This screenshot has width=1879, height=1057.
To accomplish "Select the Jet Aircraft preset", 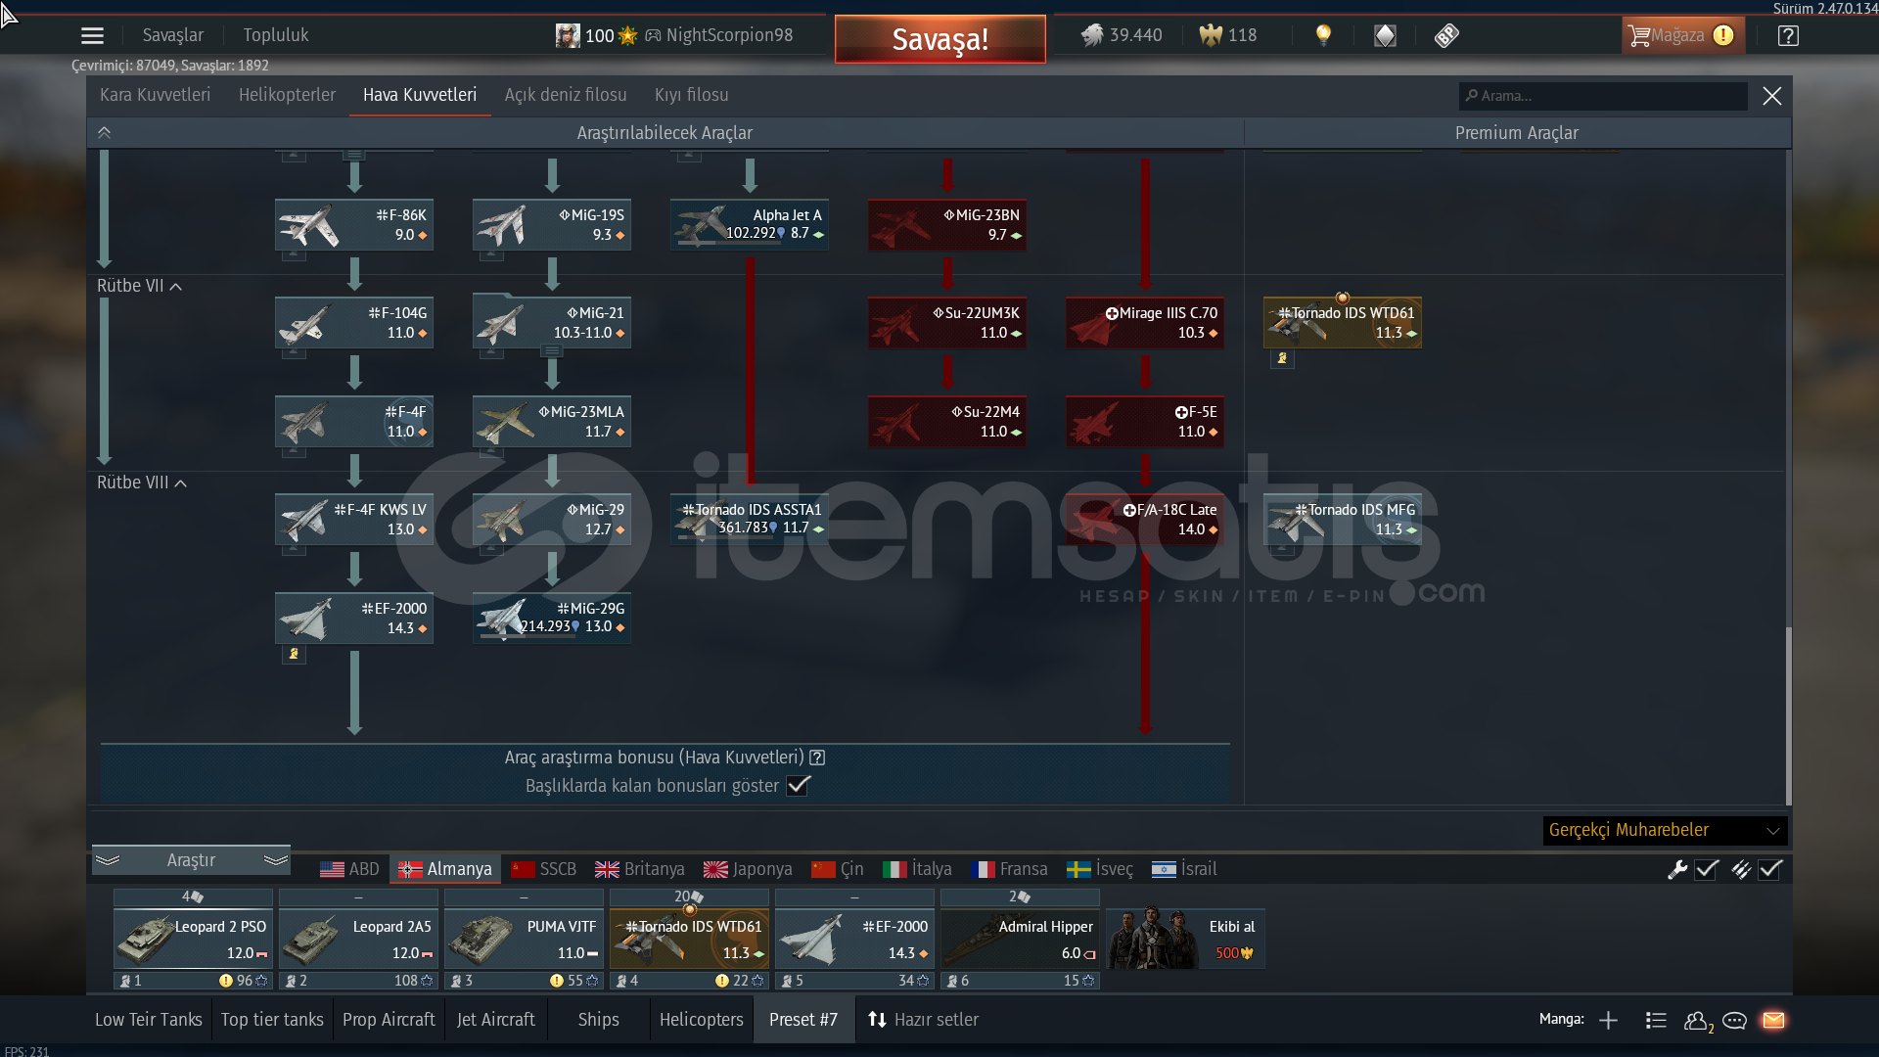I will 496,1020.
